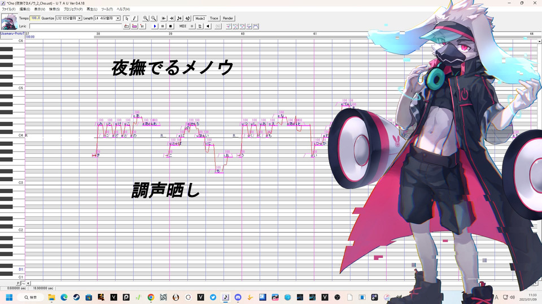Zoom out with the magnifier minus icon
The image size is (542, 304).
click(x=154, y=18)
